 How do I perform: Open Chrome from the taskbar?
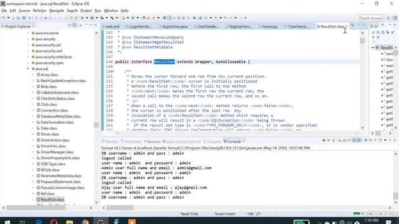point(85,222)
